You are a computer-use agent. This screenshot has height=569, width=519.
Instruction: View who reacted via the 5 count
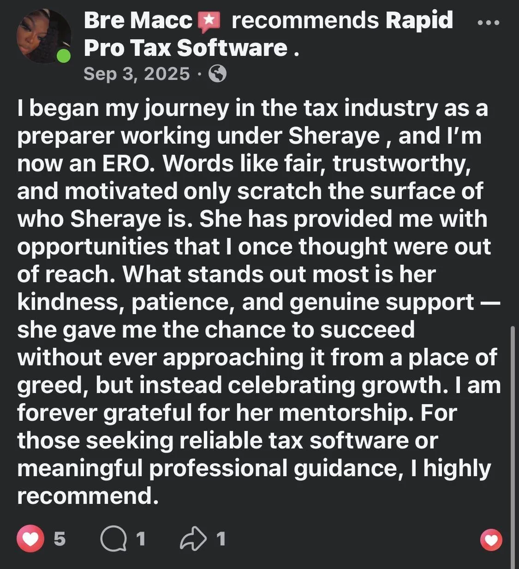pyautogui.click(x=60, y=539)
